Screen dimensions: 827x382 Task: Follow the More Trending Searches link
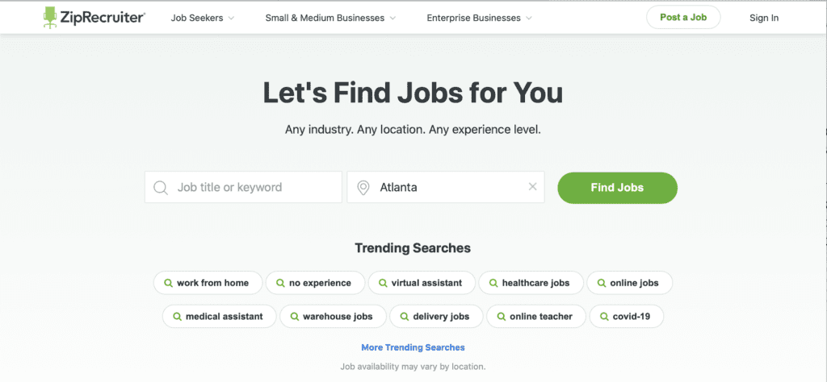(413, 347)
